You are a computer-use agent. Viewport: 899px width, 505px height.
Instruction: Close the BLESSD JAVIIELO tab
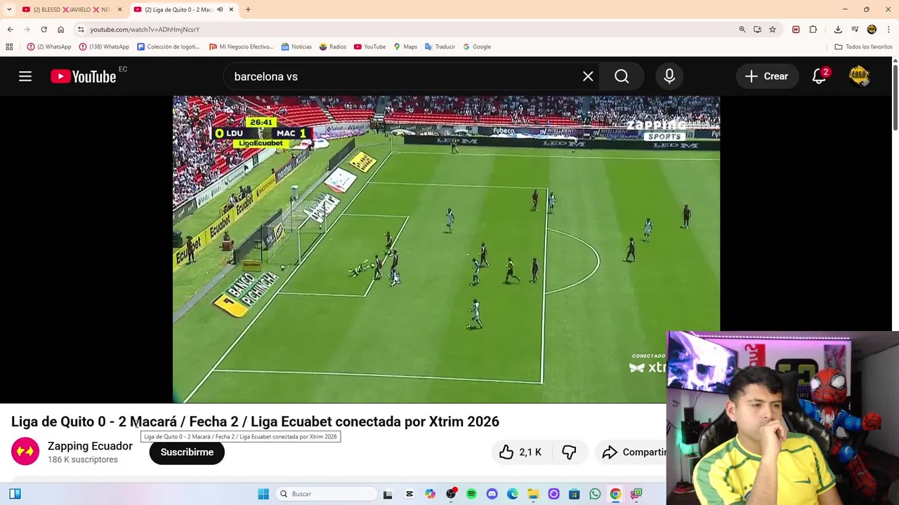click(119, 10)
